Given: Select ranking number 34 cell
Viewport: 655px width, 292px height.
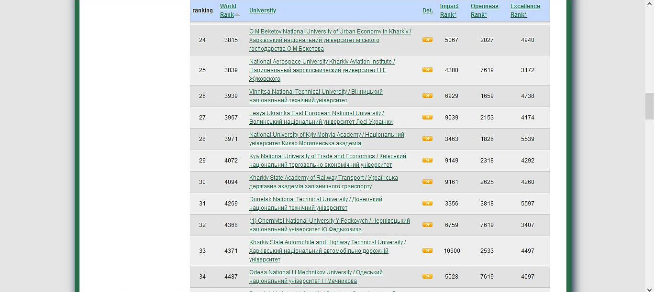Looking at the screenshot, I should click(202, 277).
